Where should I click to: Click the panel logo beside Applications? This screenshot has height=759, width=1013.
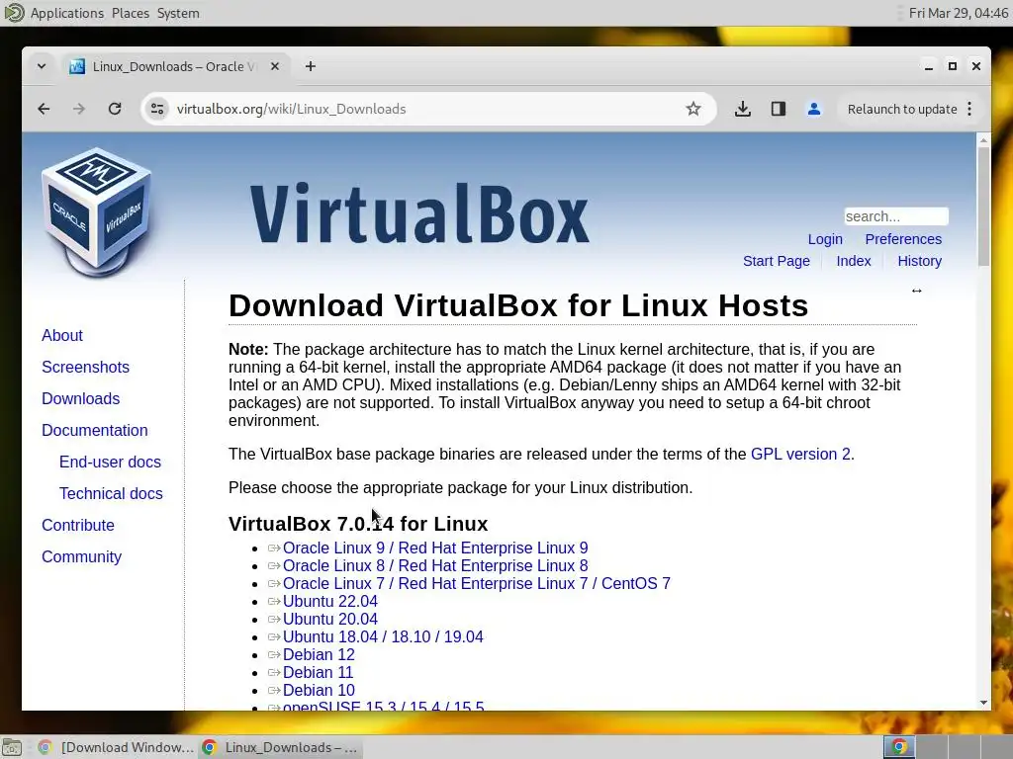pyautogui.click(x=14, y=13)
